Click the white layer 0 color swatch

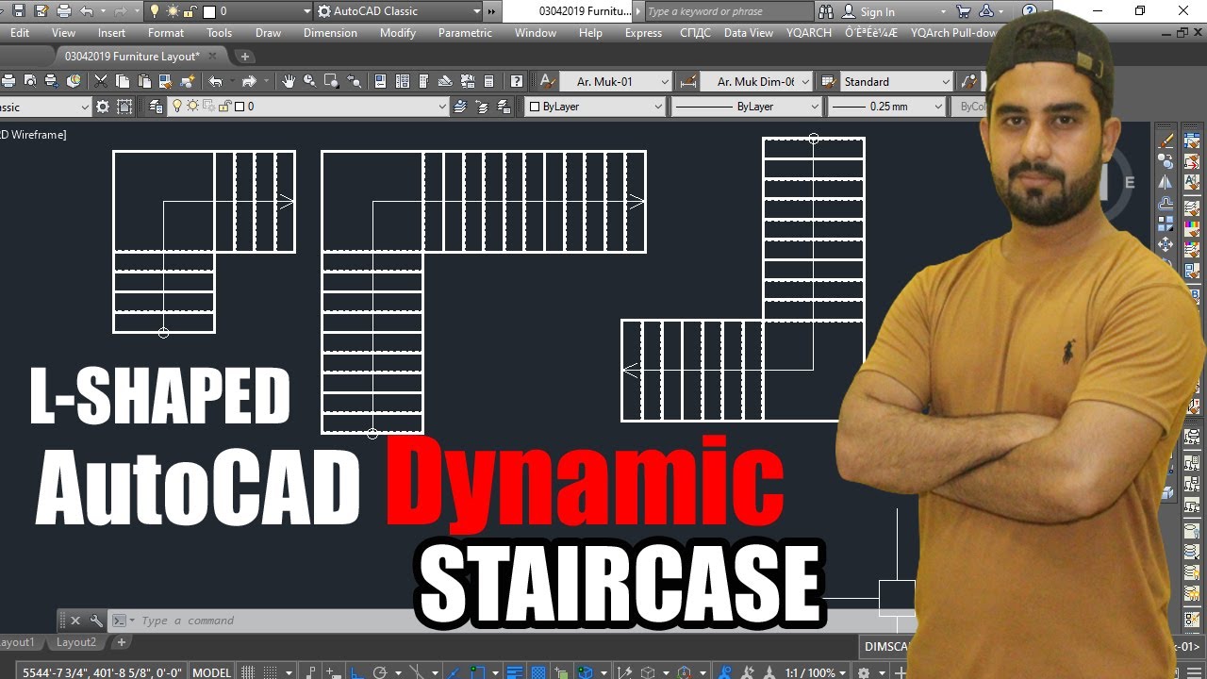click(x=240, y=107)
